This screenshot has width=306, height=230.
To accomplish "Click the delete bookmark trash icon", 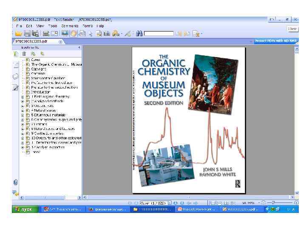I will tap(24, 54).
